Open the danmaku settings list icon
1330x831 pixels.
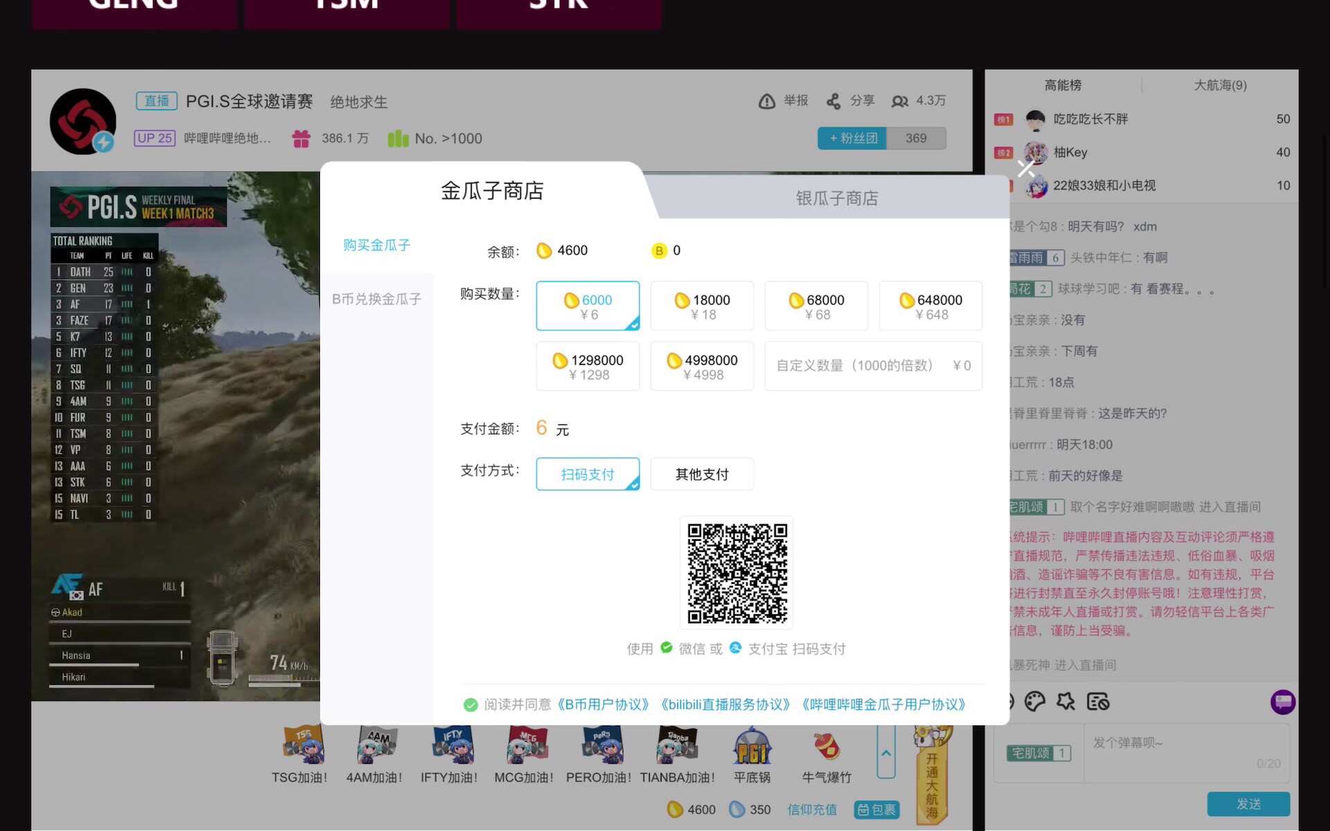[1098, 702]
